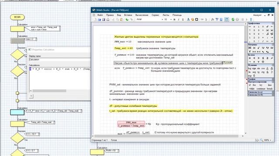Toggle the border box icon in SMath toolbar

click(x=197, y=19)
